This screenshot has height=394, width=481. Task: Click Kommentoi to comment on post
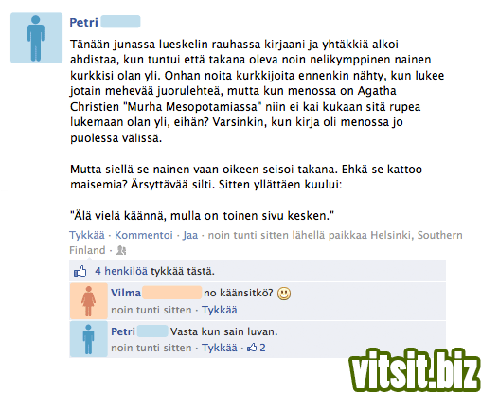tap(144, 235)
